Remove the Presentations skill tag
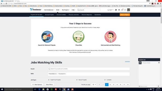 (57, 74)
